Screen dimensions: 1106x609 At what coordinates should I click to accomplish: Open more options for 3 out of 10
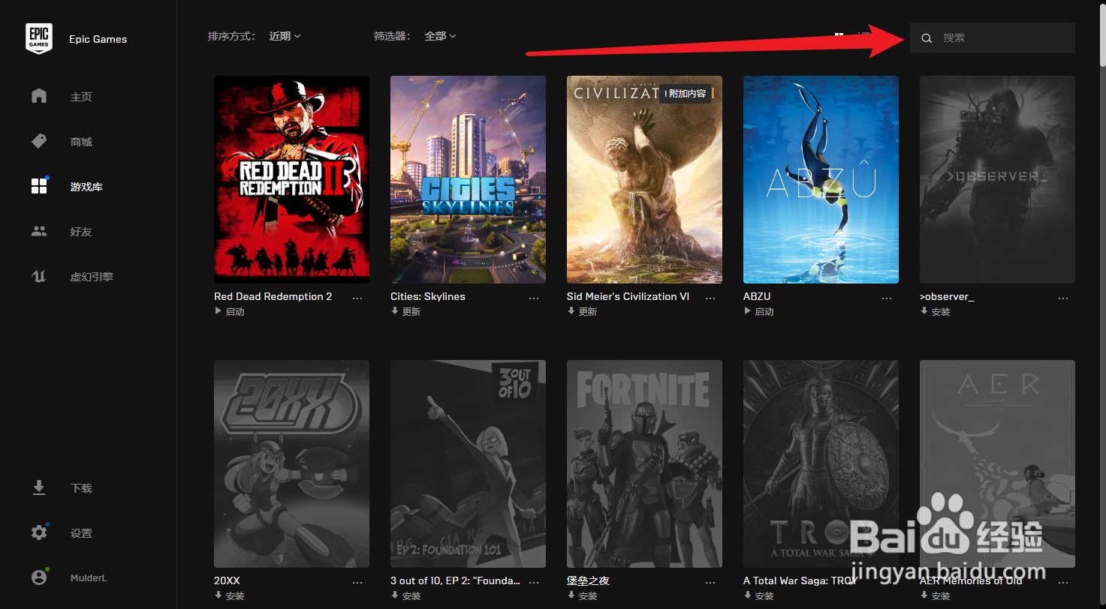[x=534, y=582]
